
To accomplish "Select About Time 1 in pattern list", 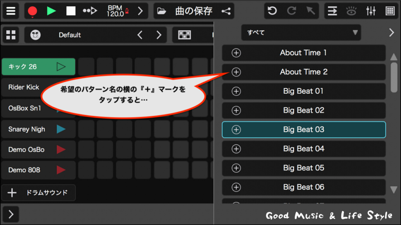I will coord(304,53).
